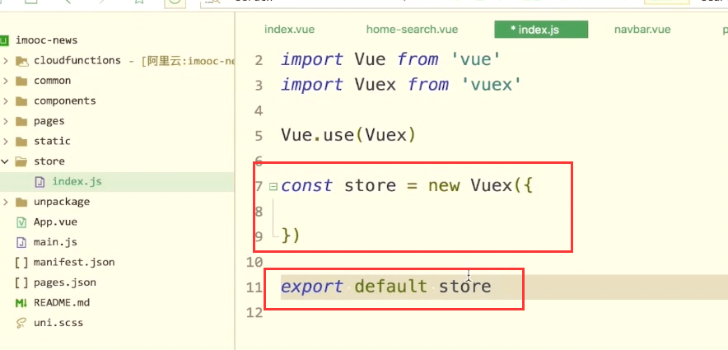Image resolution: width=728 pixels, height=350 pixels.
Task: Switch to the home-search.vue tab
Action: pos(412,30)
